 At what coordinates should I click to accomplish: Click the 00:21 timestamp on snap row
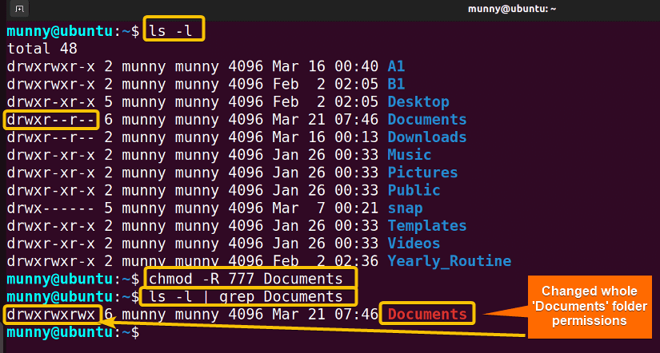357,208
